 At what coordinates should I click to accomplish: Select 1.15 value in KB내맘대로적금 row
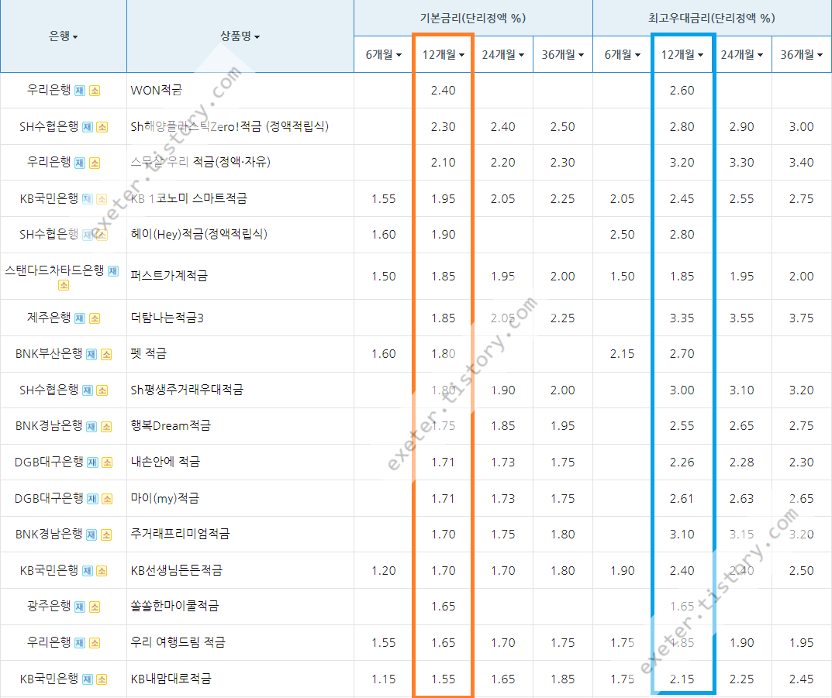384,679
